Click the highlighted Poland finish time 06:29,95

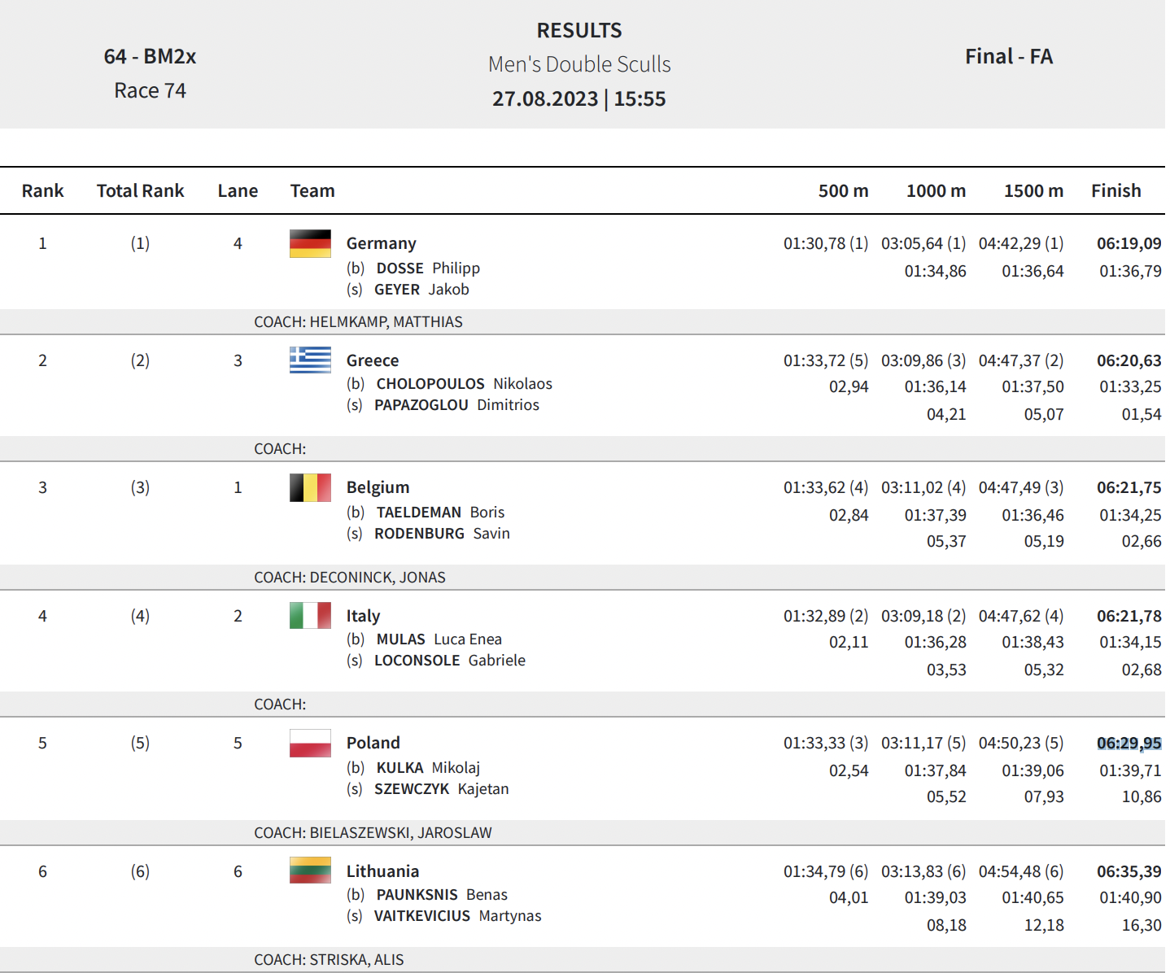pos(1129,743)
